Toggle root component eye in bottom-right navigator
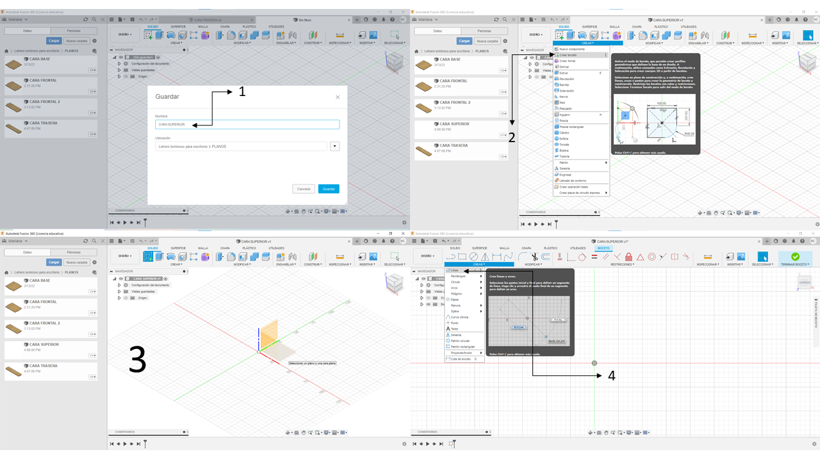 point(423,279)
